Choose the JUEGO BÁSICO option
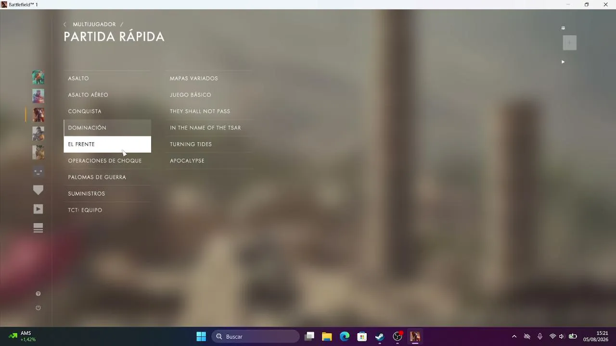616x346 pixels. click(x=209, y=95)
